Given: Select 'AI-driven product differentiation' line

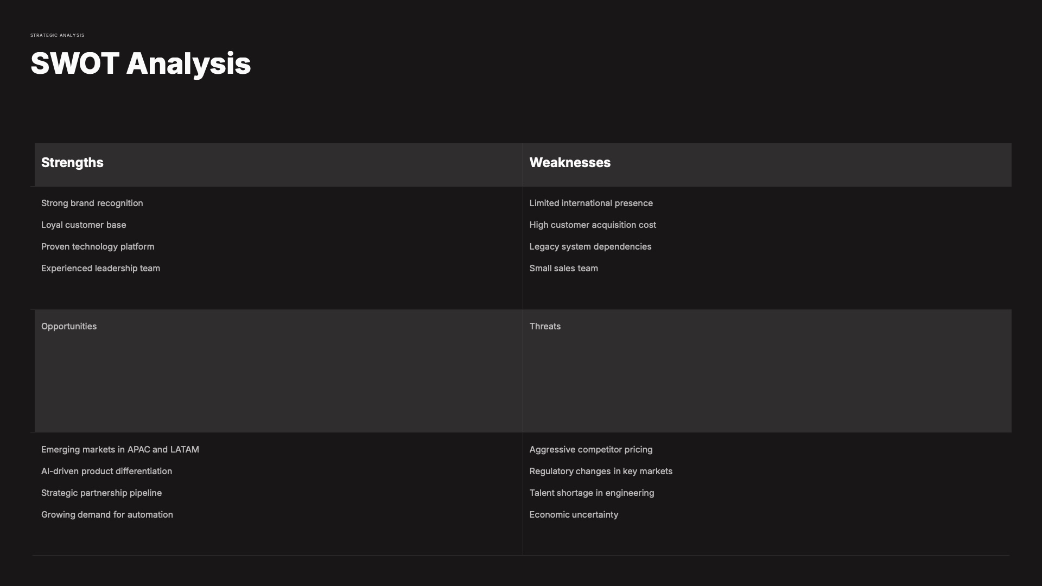Looking at the screenshot, I should [106, 472].
